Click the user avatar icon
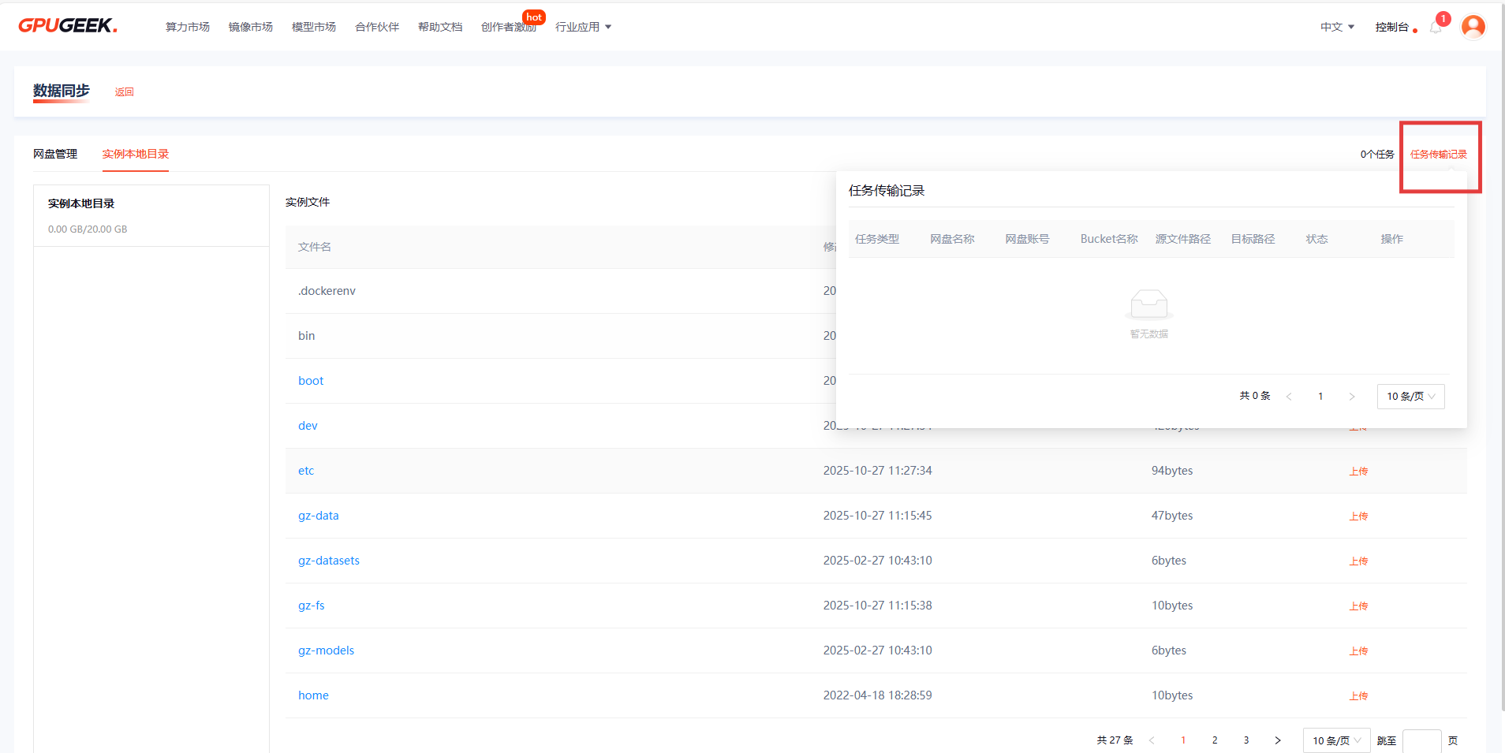Viewport: 1505px width, 753px height. click(x=1473, y=27)
